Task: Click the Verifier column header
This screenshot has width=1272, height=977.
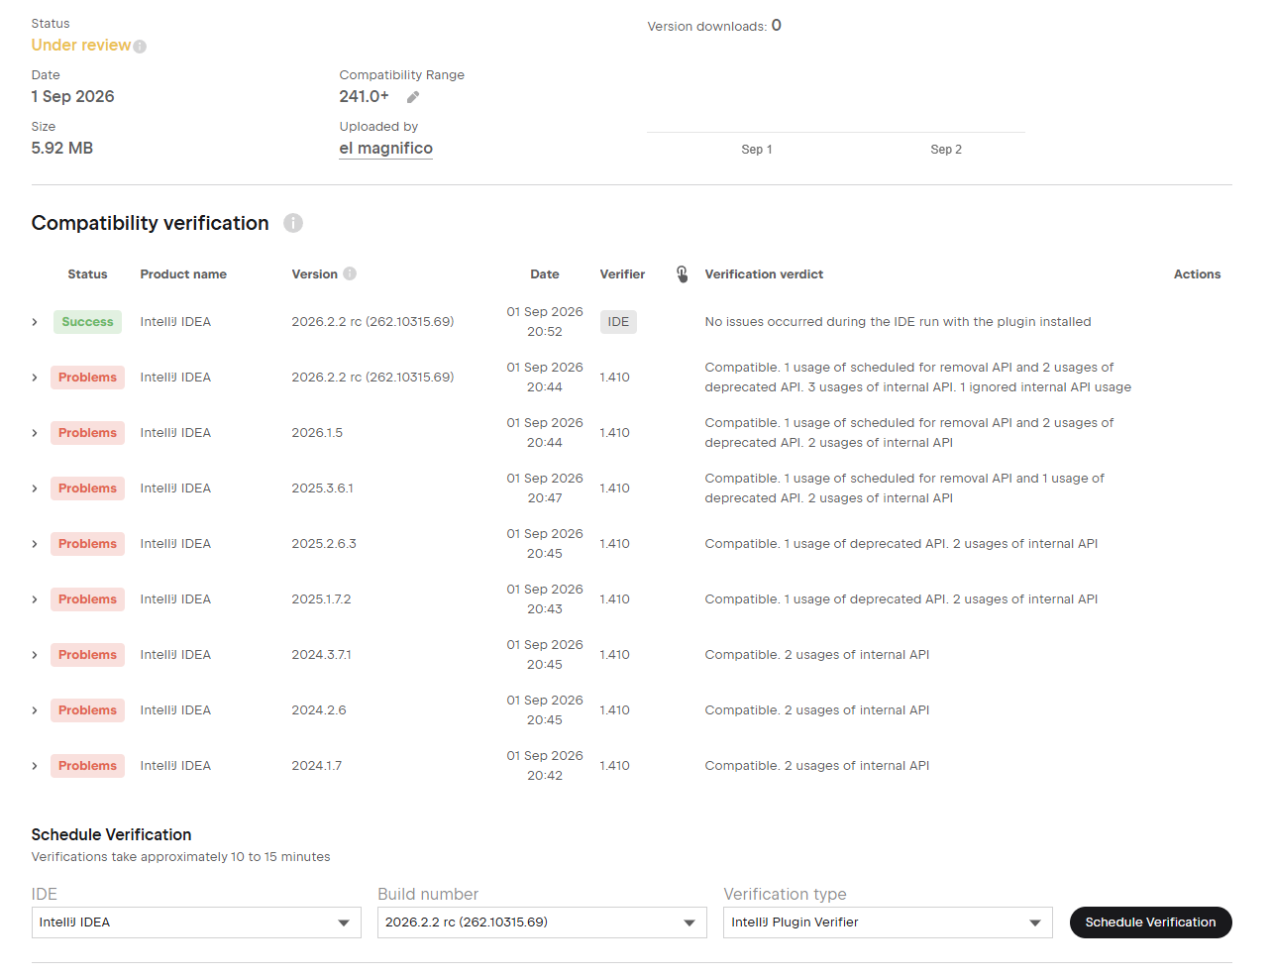Action: [x=622, y=274]
